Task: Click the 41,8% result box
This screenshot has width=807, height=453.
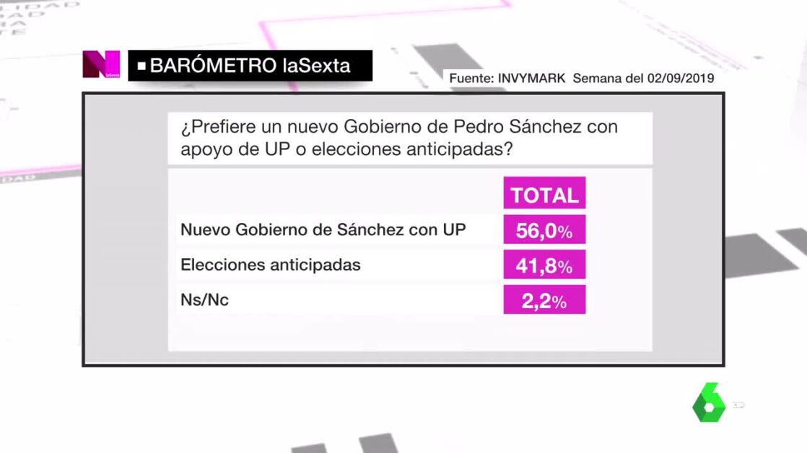Action: 544,265
